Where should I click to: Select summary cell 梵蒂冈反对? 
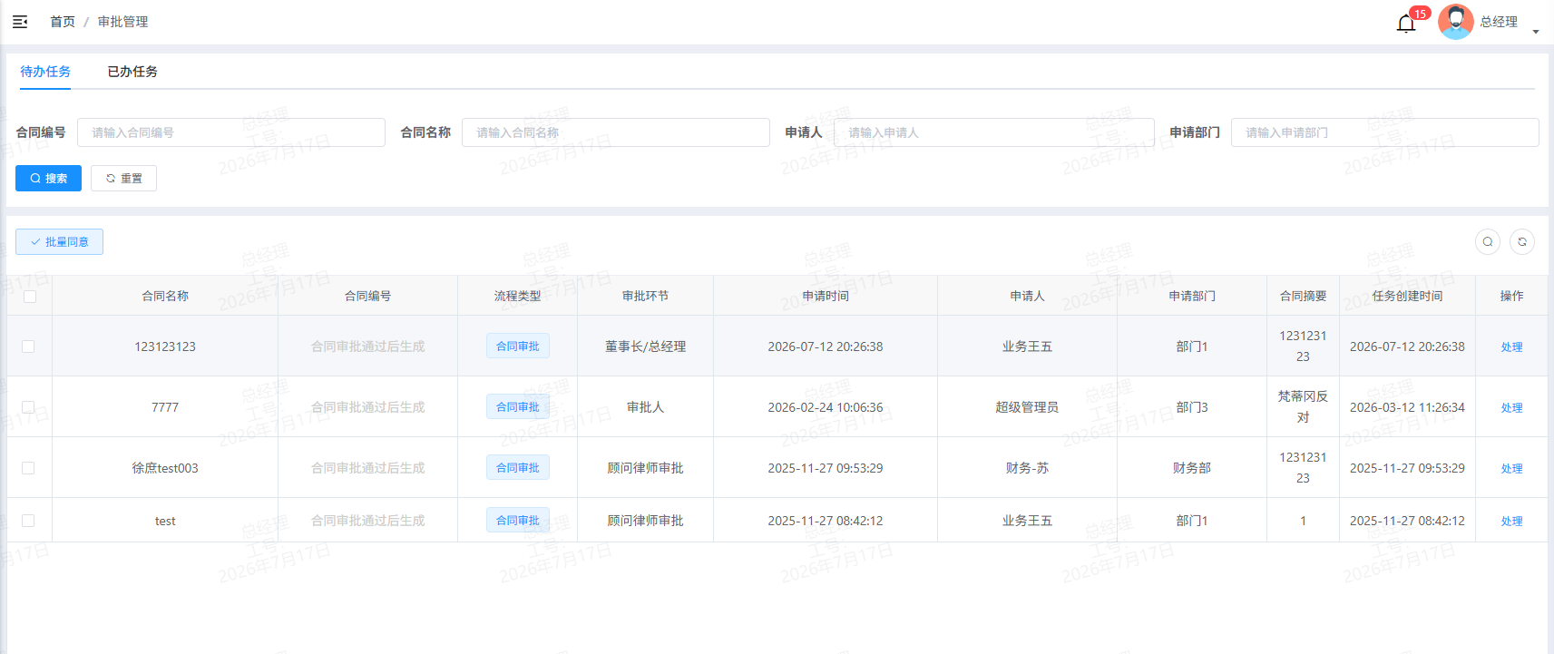click(x=1303, y=407)
